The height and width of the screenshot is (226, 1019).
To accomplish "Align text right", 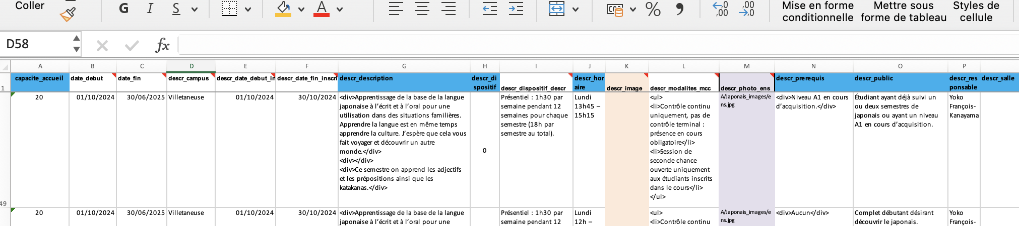I will (449, 9).
